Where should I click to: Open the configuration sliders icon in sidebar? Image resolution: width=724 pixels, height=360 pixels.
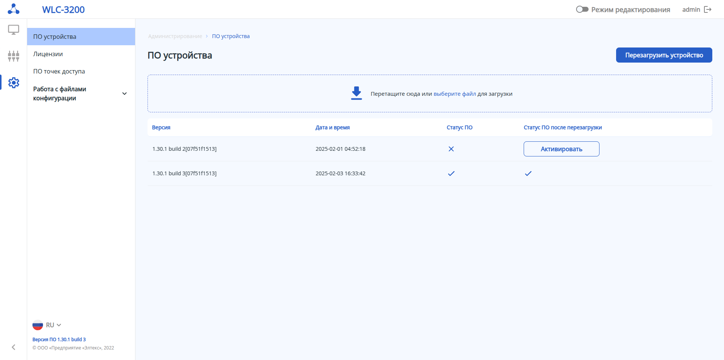point(14,56)
